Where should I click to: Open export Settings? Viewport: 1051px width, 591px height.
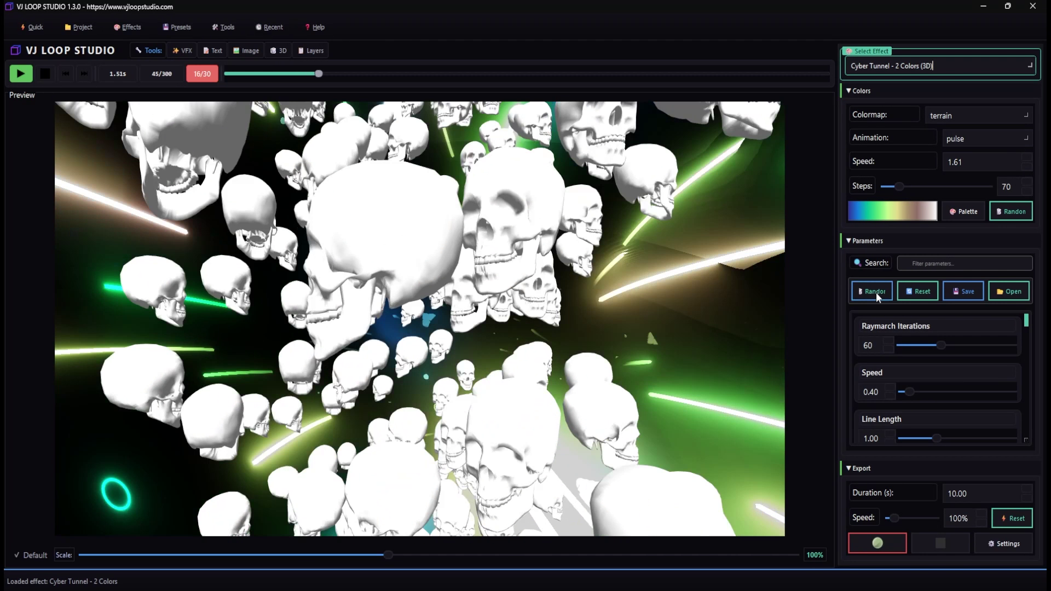click(x=1003, y=543)
